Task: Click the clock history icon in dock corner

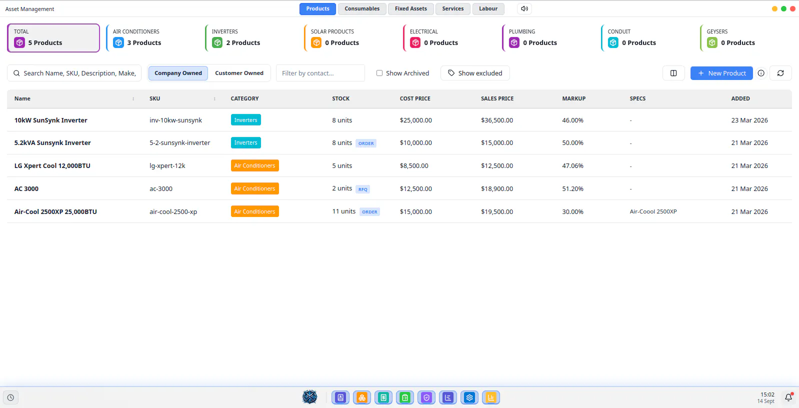Action: tap(10, 397)
